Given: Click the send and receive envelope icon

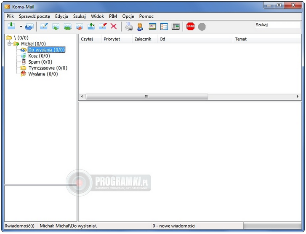Looking at the screenshot, I should (29, 27).
